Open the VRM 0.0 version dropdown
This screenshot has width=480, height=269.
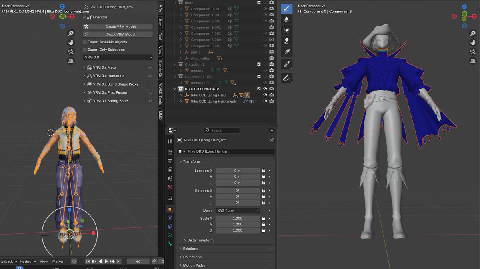click(118, 58)
